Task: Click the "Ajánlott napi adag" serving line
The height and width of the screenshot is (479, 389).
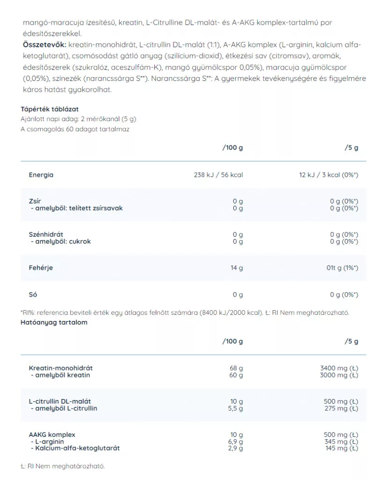Action: [78, 119]
